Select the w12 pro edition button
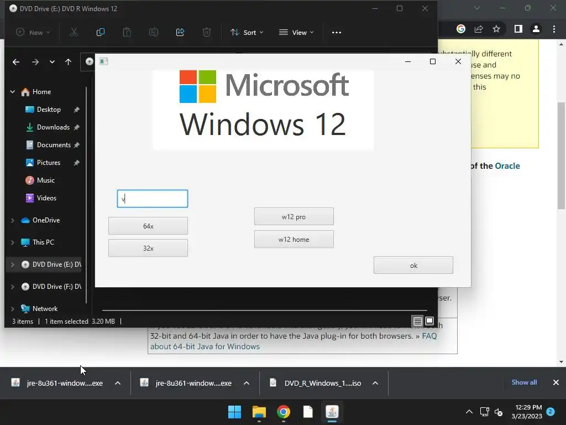566x425 pixels. [294, 216]
